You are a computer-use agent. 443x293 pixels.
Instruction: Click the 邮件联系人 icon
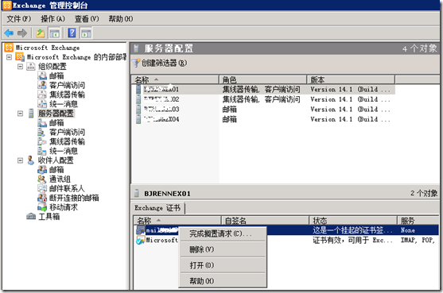(42, 188)
